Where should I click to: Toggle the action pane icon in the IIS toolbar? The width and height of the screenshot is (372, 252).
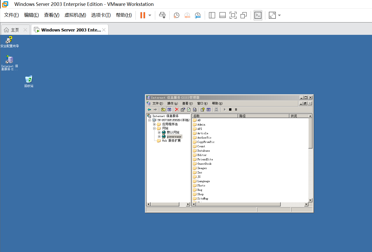(209, 110)
